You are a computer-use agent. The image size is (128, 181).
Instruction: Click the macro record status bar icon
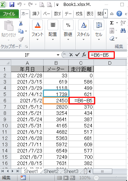[x=23, y=178]
